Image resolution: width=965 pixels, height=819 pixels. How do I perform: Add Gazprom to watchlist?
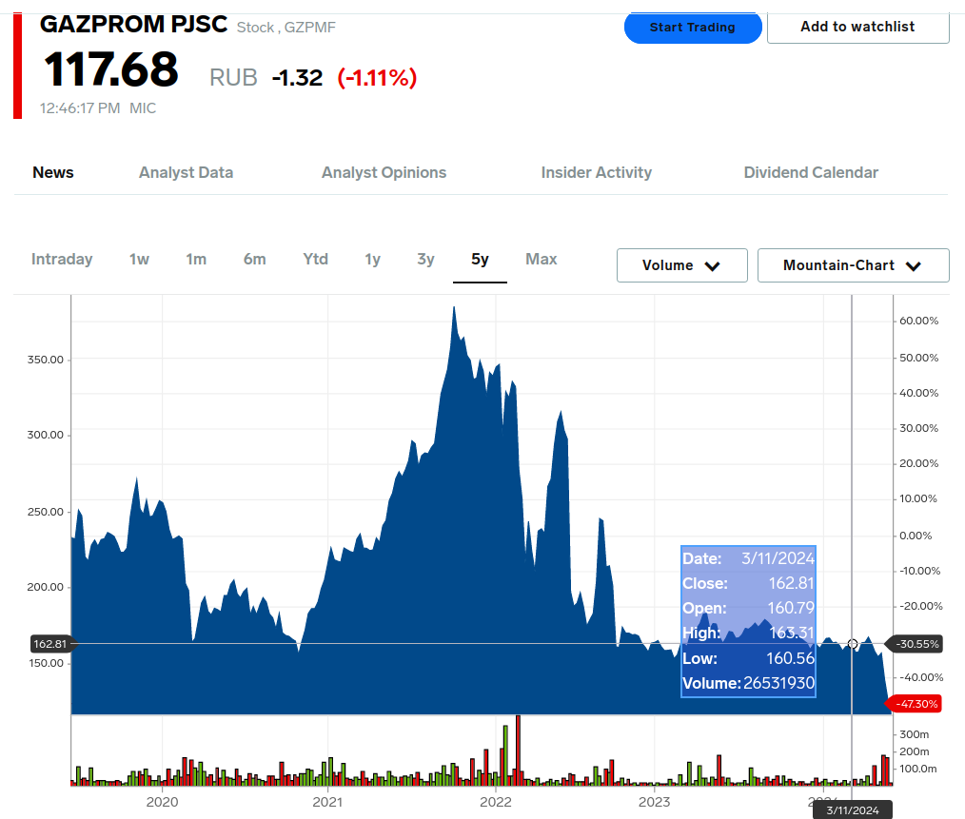click(x=857, y=27)
